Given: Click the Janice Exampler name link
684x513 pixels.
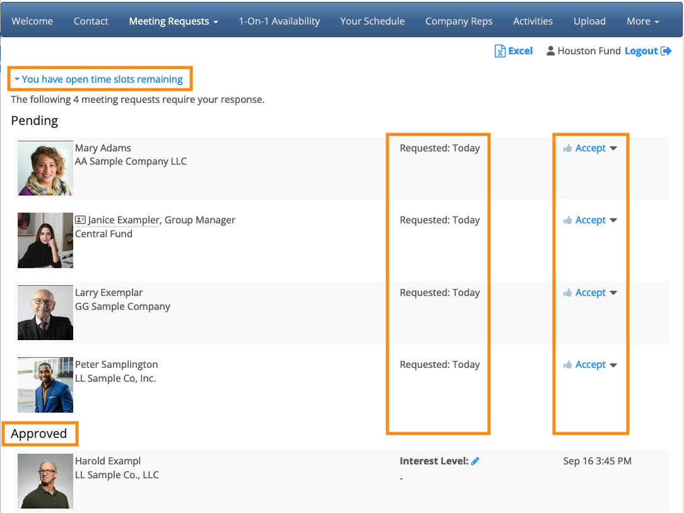Looking at the screenshot, I should (124, 220).
